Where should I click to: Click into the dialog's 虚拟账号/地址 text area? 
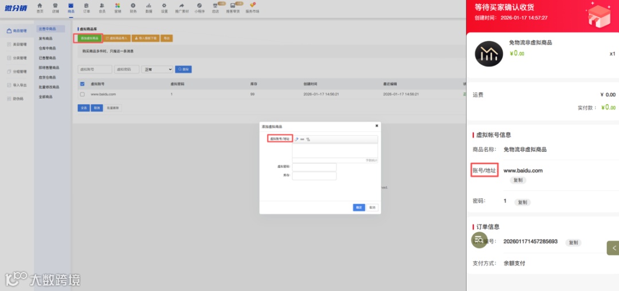click(x=335, y=151)
